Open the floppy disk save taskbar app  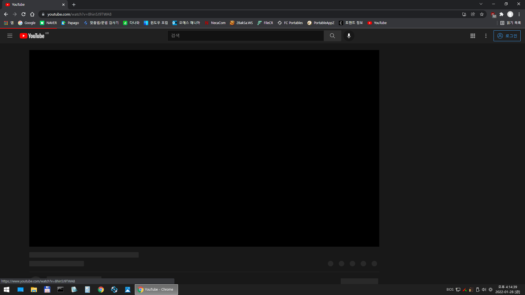pyautogui.click(x=47, y=290)
